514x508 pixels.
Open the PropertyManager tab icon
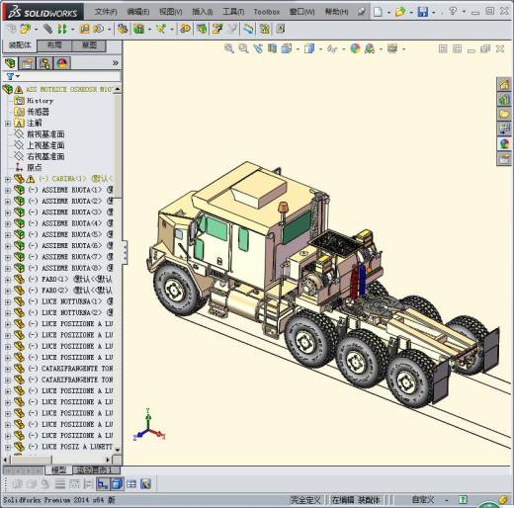(27, 63)
